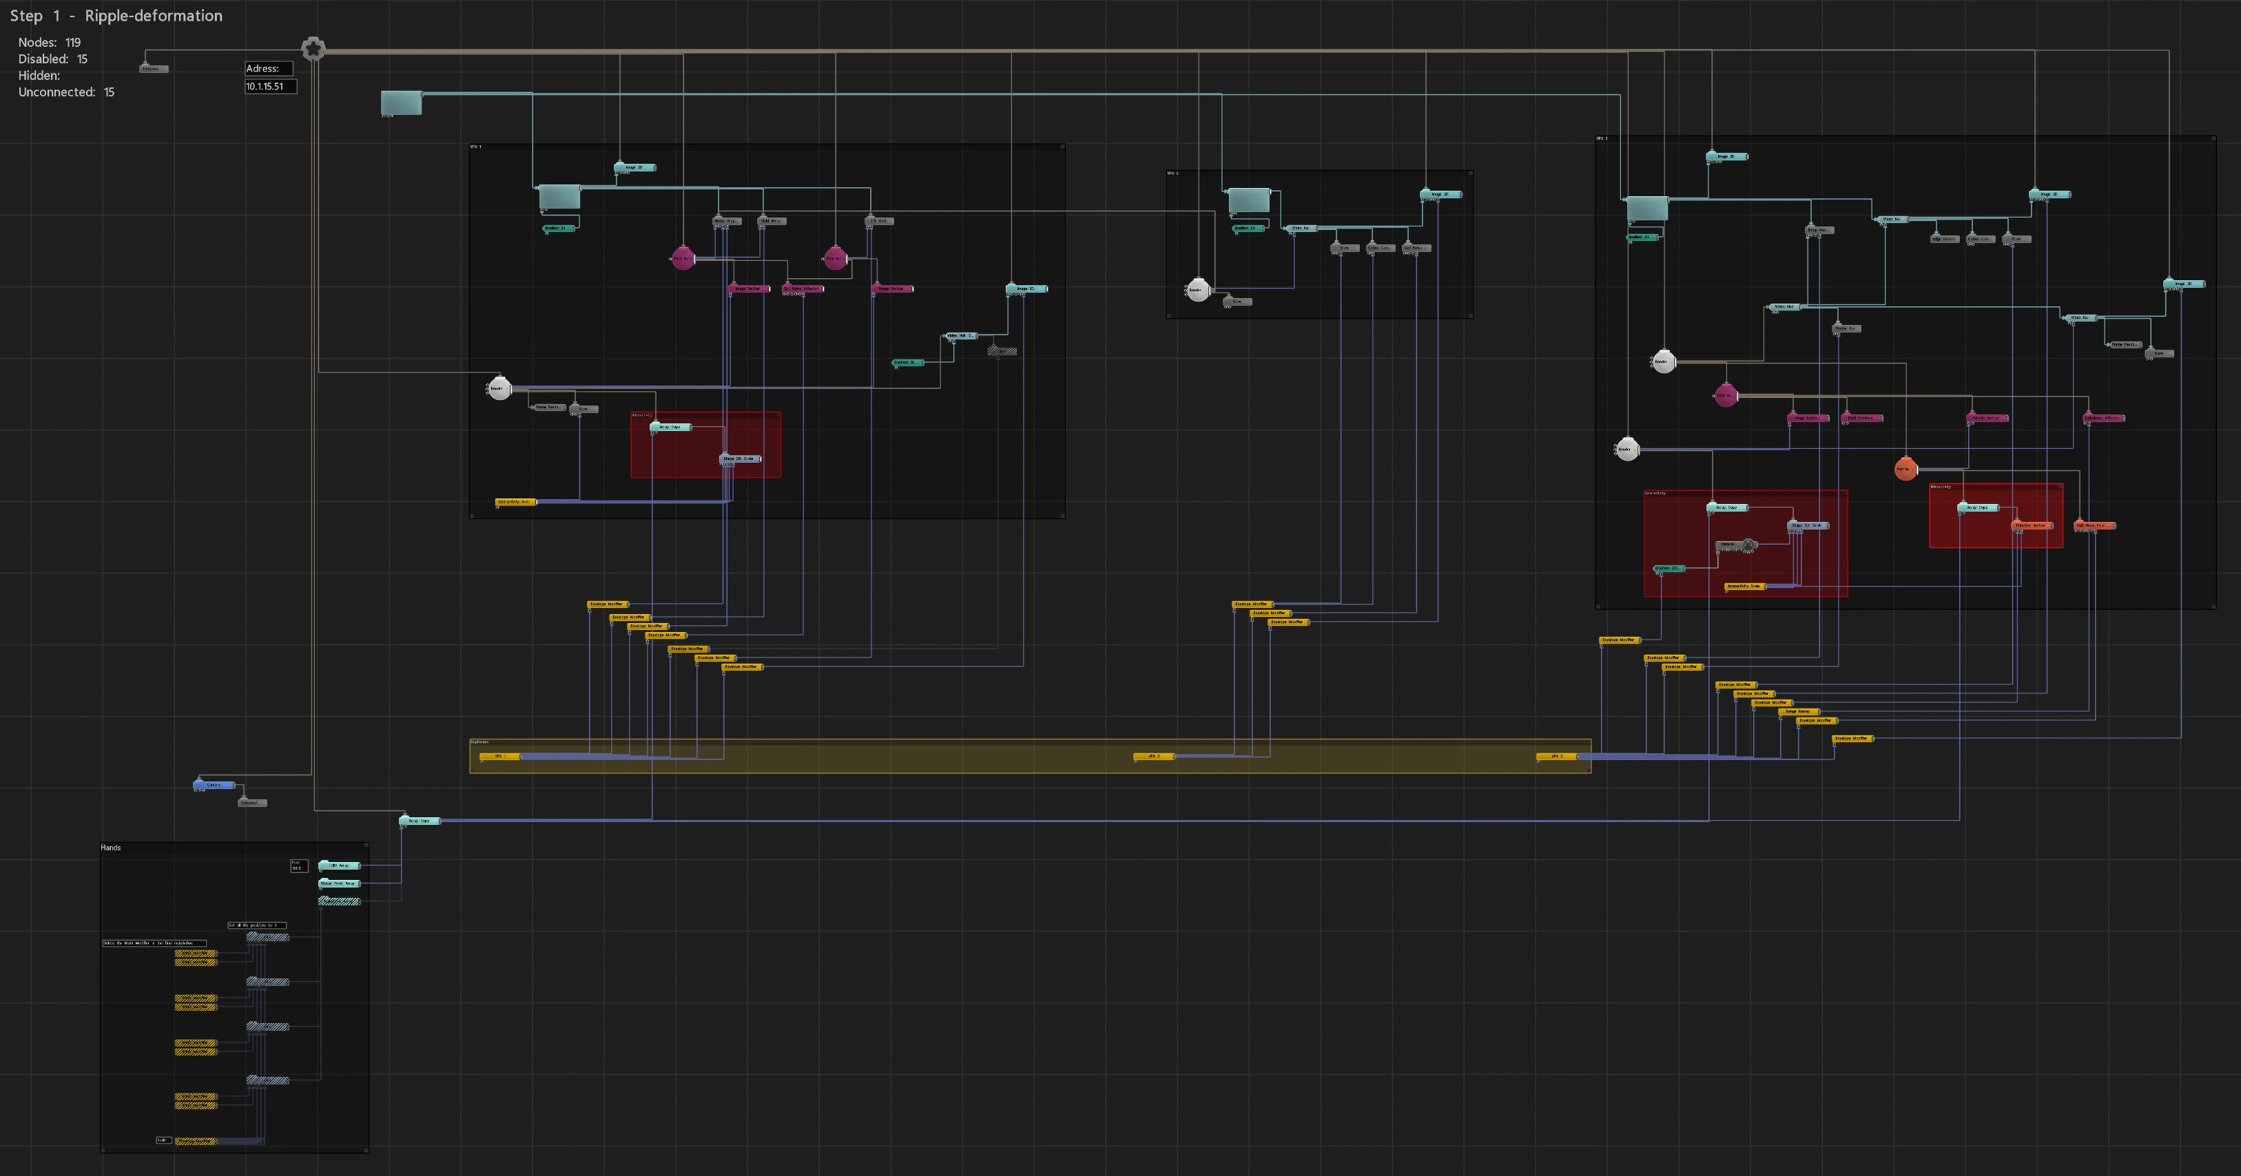Click the Nodes: 119 statistic
Viewport: 2241px width, 1176px height.
tap(50, 42)
